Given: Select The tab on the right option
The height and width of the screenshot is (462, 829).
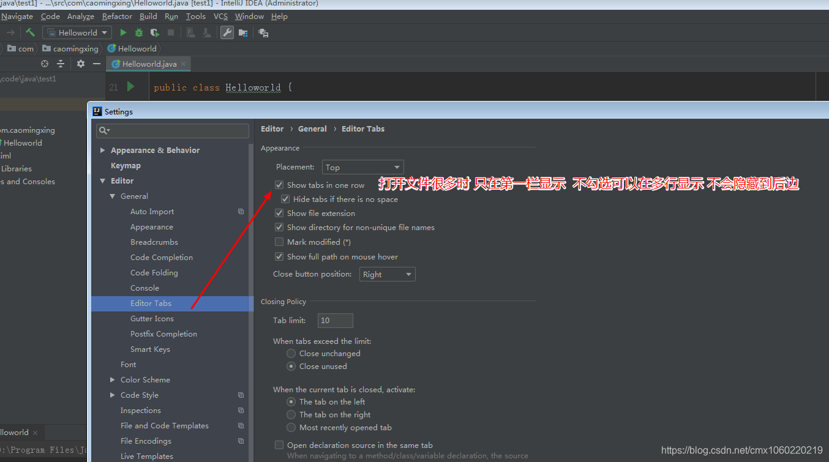Looking at the screenshot, I should 291,414.
